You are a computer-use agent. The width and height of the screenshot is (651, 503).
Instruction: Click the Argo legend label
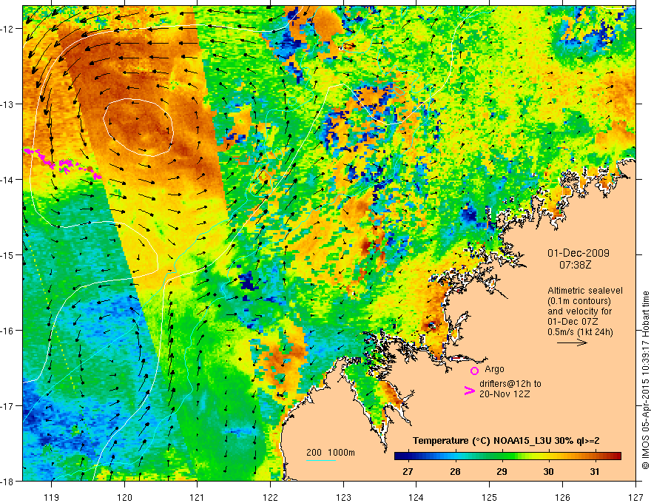click(494, 369)
